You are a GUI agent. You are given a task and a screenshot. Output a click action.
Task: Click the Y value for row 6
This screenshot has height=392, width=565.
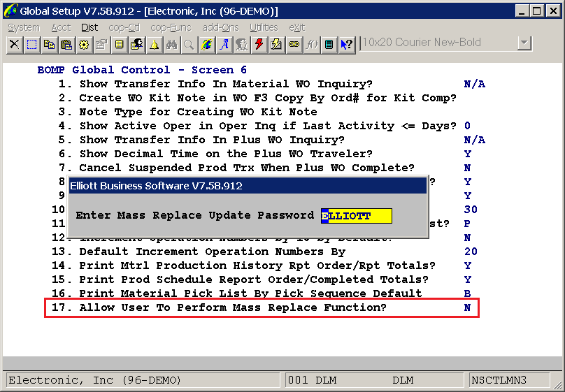(x=467, y=154)
